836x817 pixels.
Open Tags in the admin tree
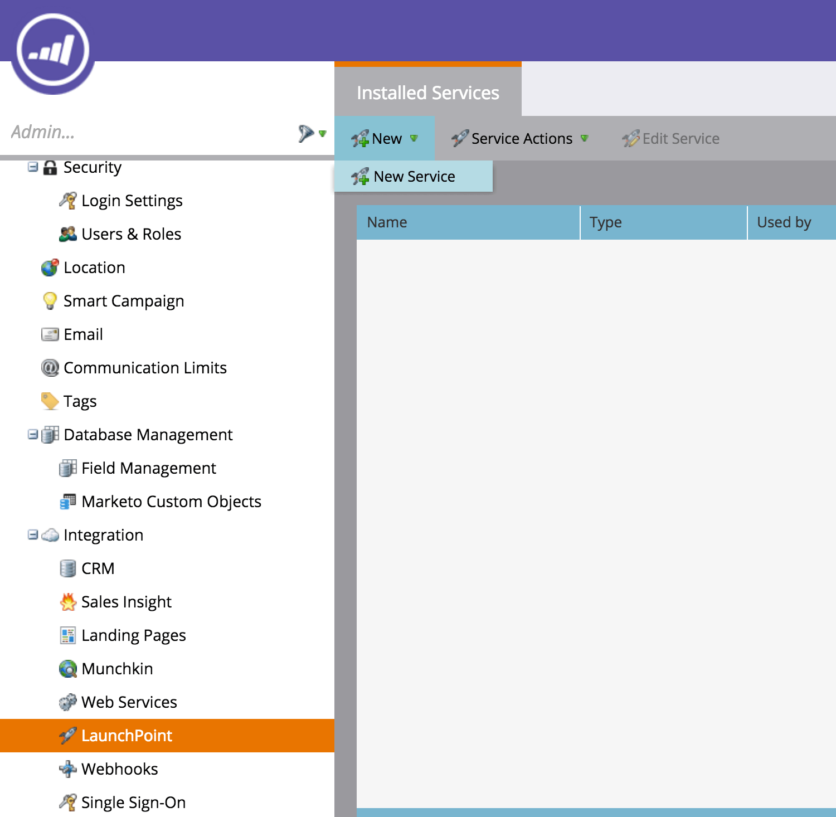click(x=80, y=401)
